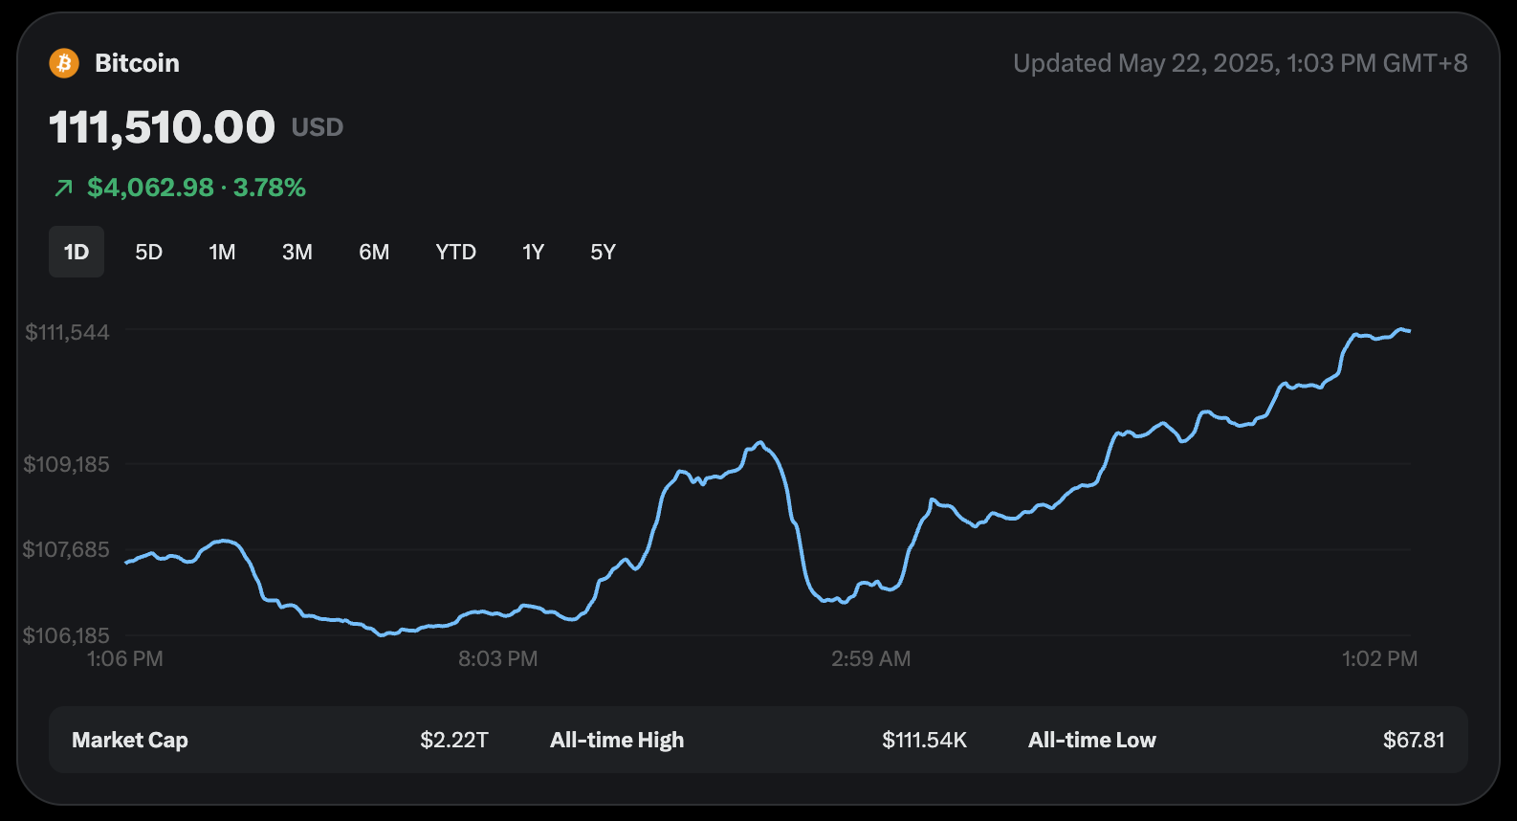This screenshot has width=1517, height=821.
Task: Click the green upward trend arrow
Action: click(63, 188)
